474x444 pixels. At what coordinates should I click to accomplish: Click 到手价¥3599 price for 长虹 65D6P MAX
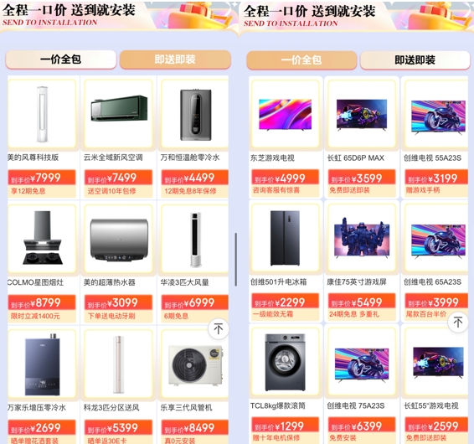tap(362, 178)
